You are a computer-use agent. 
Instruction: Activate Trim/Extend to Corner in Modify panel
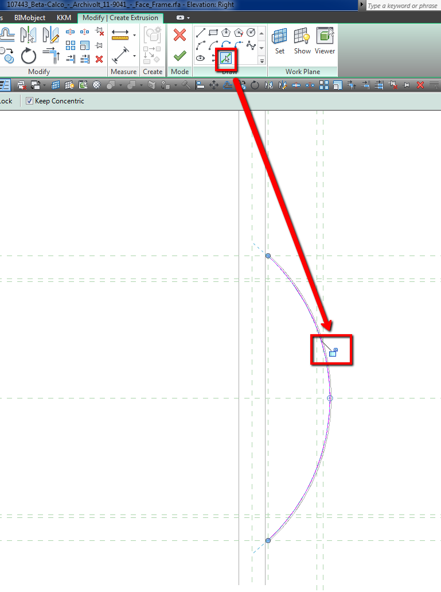(51, 56)
